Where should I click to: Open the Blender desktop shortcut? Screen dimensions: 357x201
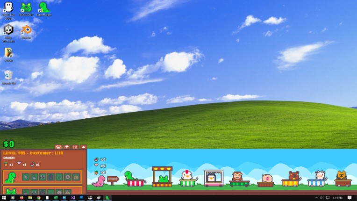[x=26, y=31]
